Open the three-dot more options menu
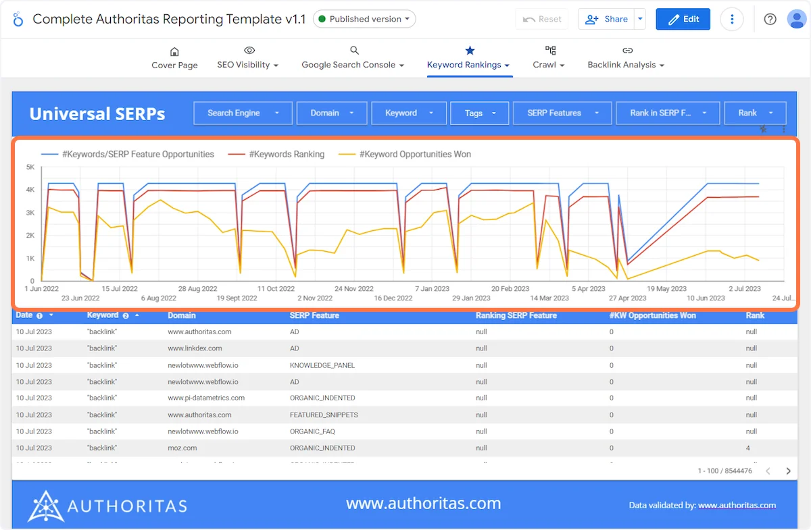This screenshot has height=530, width=811. tap(732, 19)
